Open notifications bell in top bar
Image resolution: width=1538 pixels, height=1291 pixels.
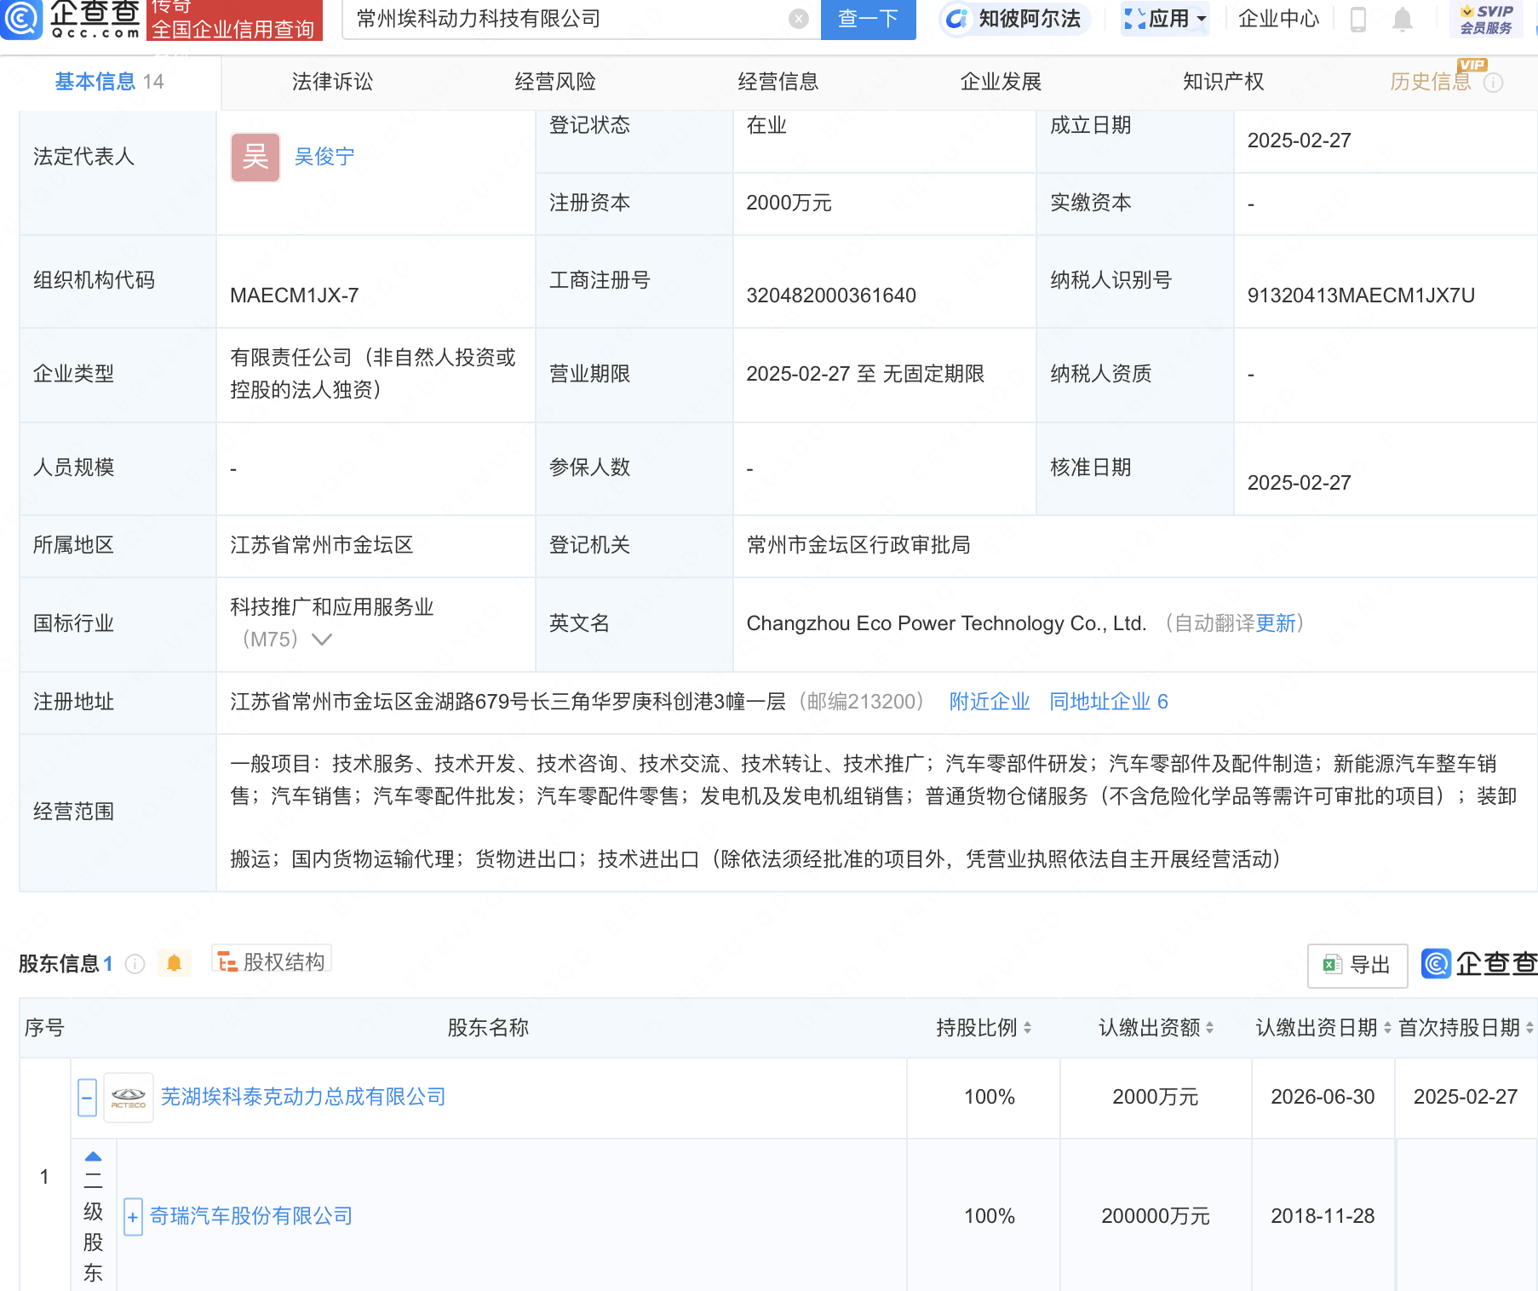[1402, 19]
